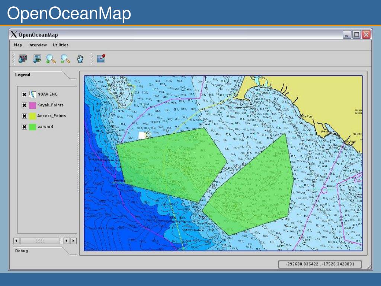Screen dimensions: 381x286
Task: Click the tab scroll left arrow button
Action: pos(67,241)
